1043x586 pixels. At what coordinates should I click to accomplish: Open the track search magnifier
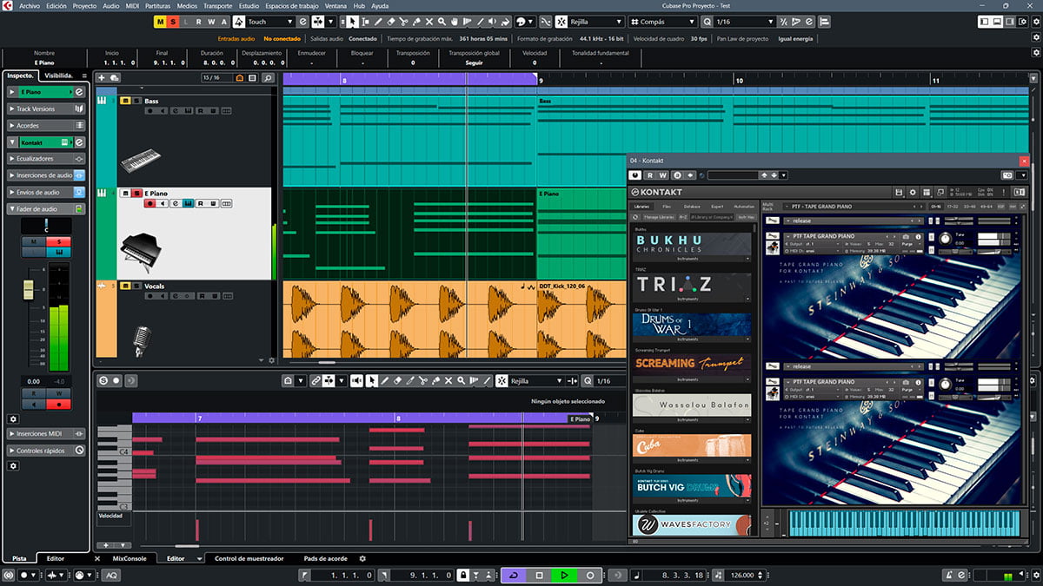point(268,78)
